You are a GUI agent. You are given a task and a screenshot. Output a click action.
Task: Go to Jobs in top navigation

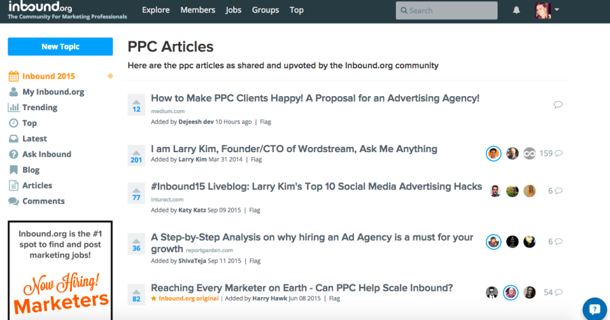[x=233, y=10]
